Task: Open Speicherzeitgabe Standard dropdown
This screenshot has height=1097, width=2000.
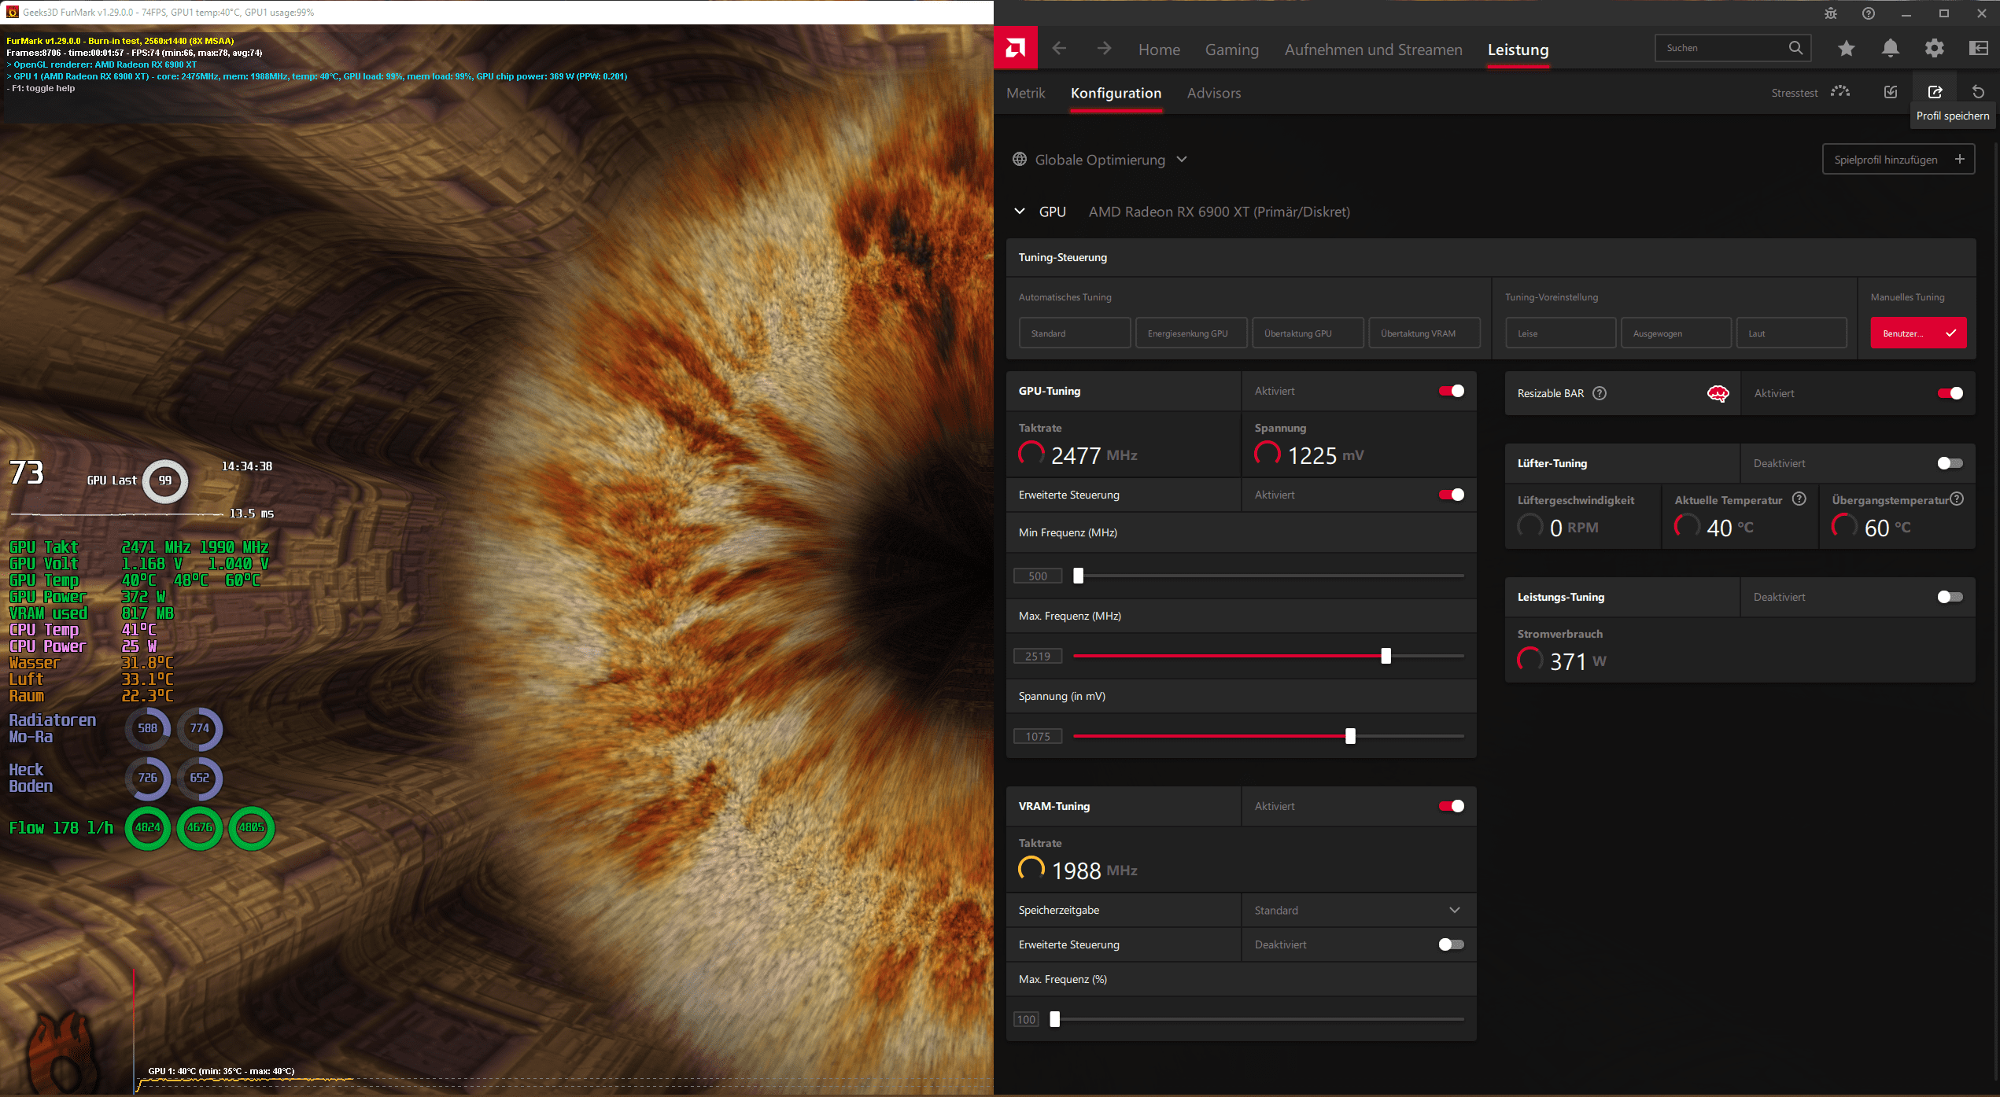Action: click(x=1359, y=910)
